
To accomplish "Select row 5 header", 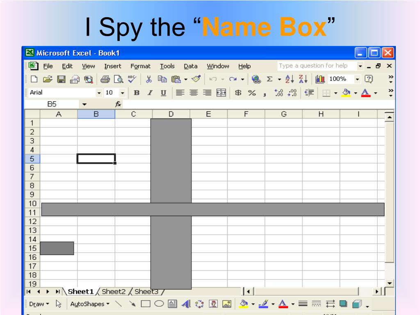I will [32, 159].
